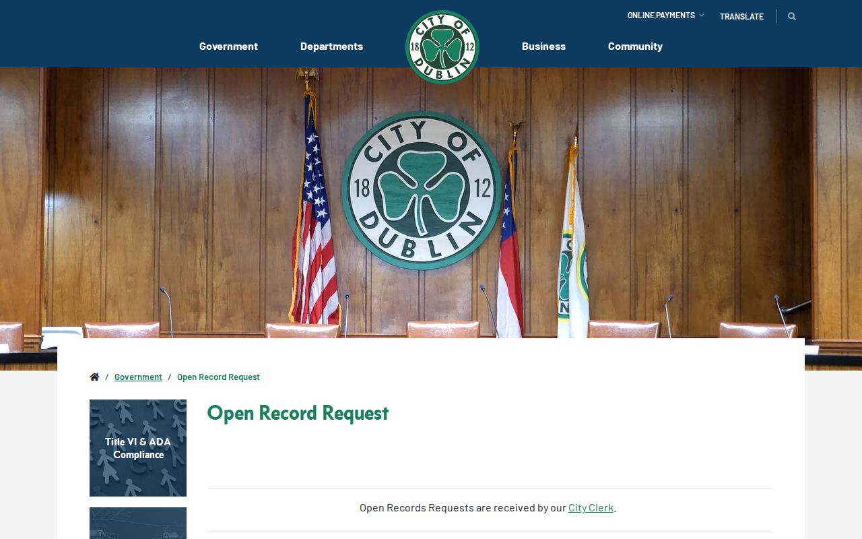Follow the Government breadcrumb link
Screen dimensions: 862x539
click(138, 377)
